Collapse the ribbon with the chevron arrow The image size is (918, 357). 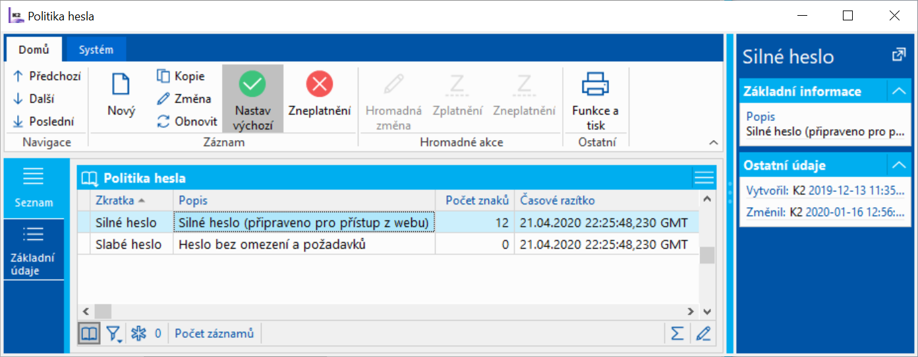[713, 143]
